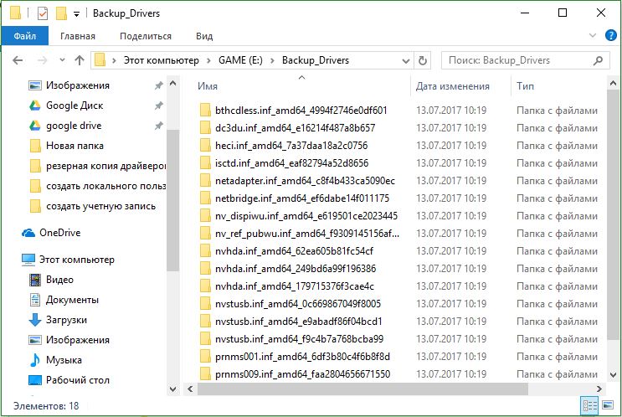Select Google Диск in navigation pane
This screenshot has width=622, height=417.
point(75,106)
